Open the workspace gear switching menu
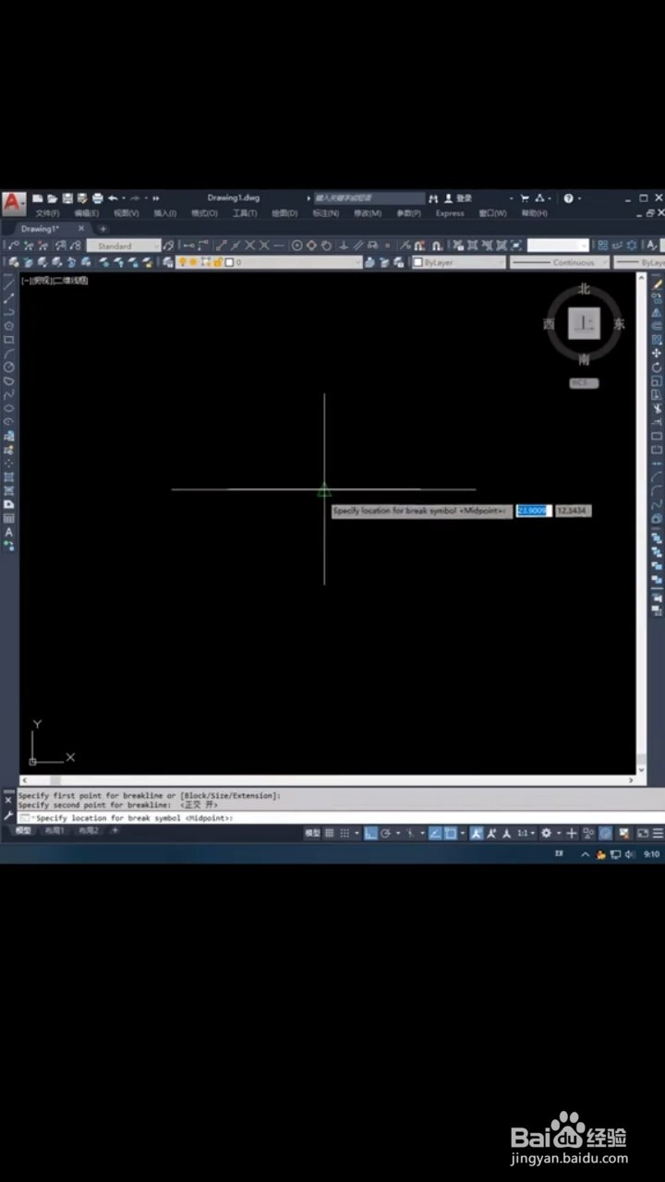The height and width of the screenshot is (1182, 665). [x=546, y=833]
